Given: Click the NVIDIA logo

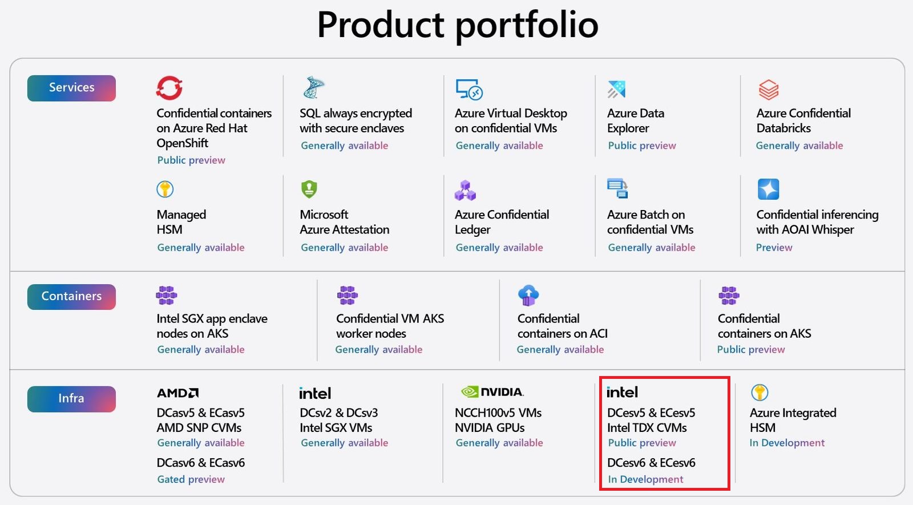Looking at the screenshot, I should tap(492, 392).
